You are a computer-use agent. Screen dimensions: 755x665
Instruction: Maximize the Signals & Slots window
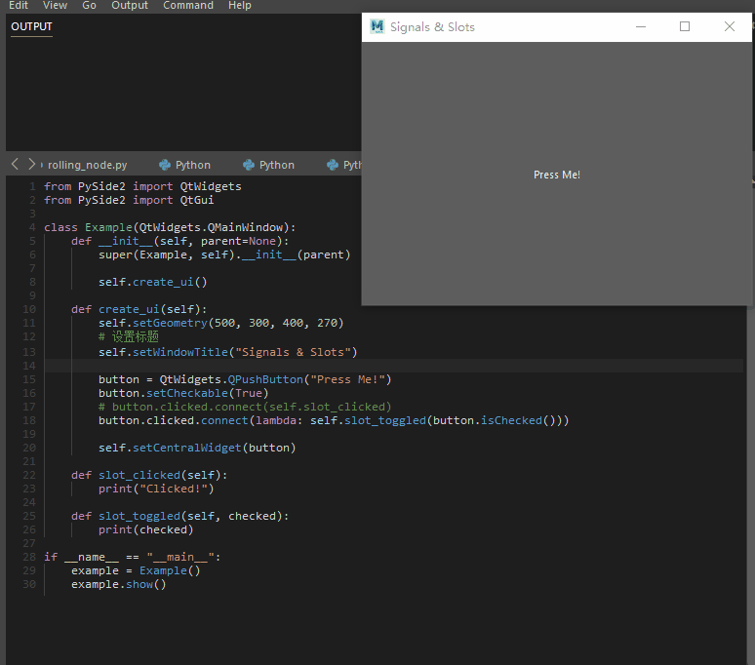tap(685, 26)
